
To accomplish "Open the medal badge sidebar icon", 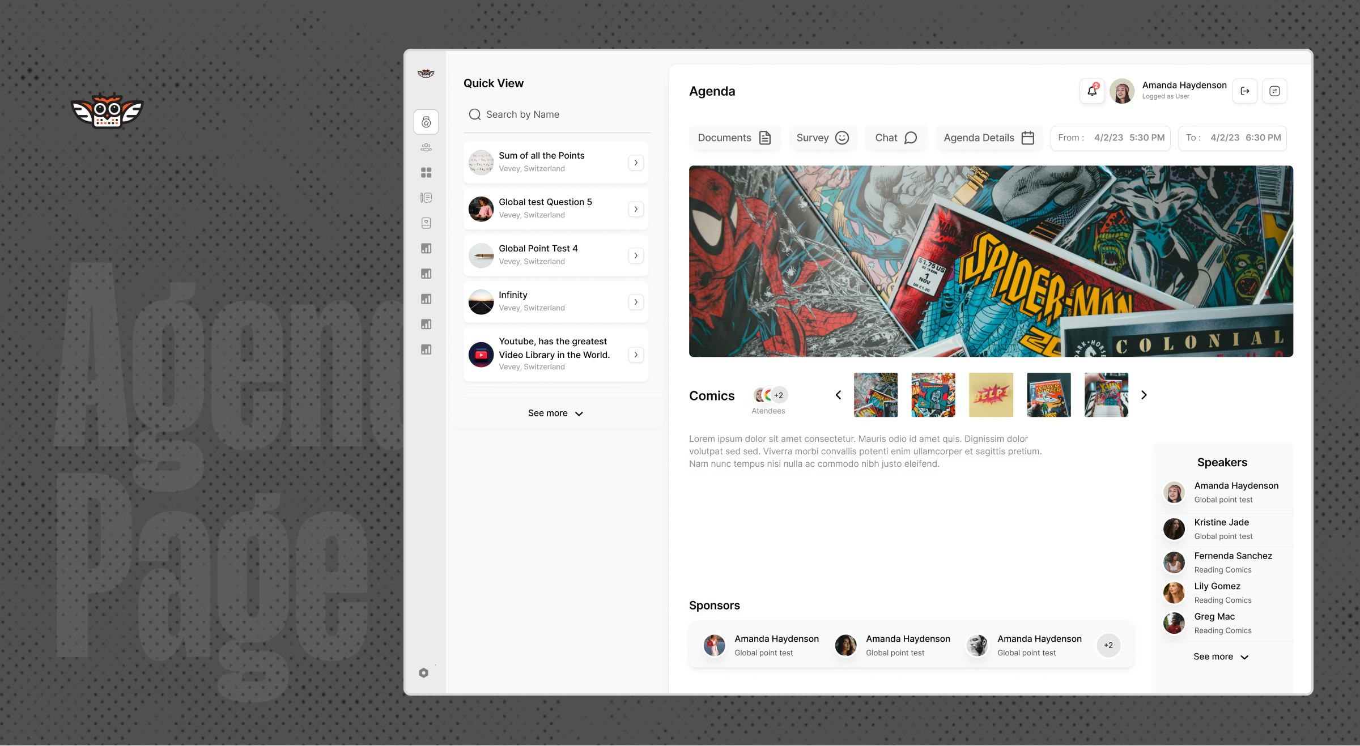I will pyautogui.click(x=426, y=122).
